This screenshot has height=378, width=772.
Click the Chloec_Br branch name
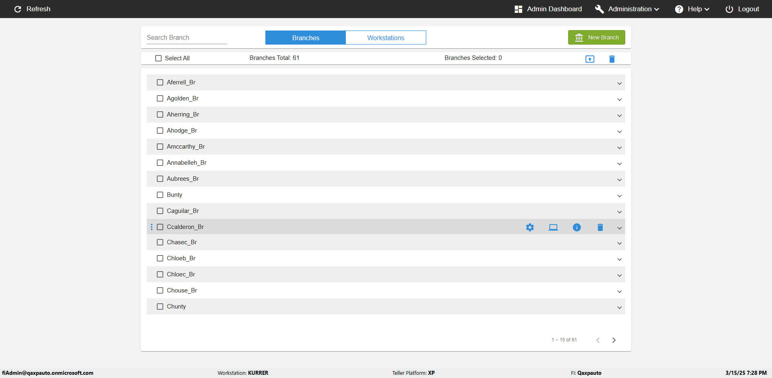[x=181, y=274]
